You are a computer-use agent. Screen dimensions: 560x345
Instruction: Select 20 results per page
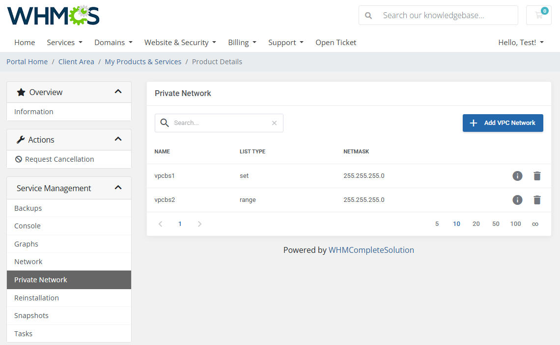[476, 223]
